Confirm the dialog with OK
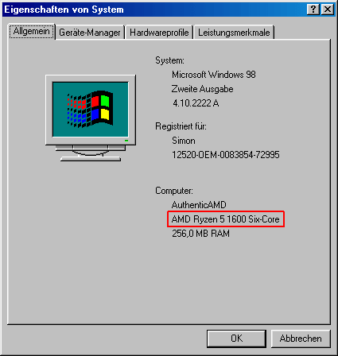This screenshot has height=356, width=338. pyautogui.click(x=236, y=339)
